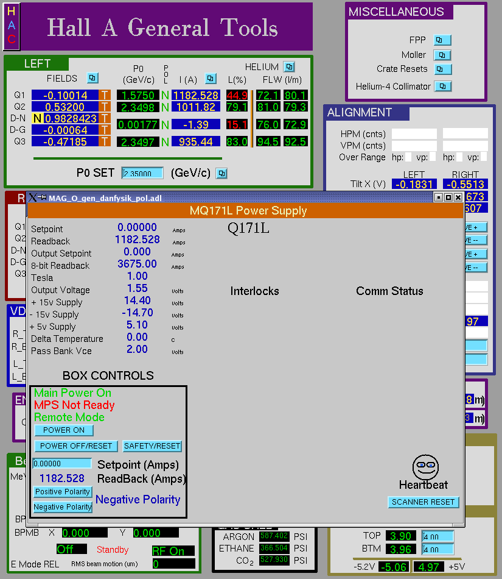
Task: Click the P0 SET input field
Action: coord(142,173)
